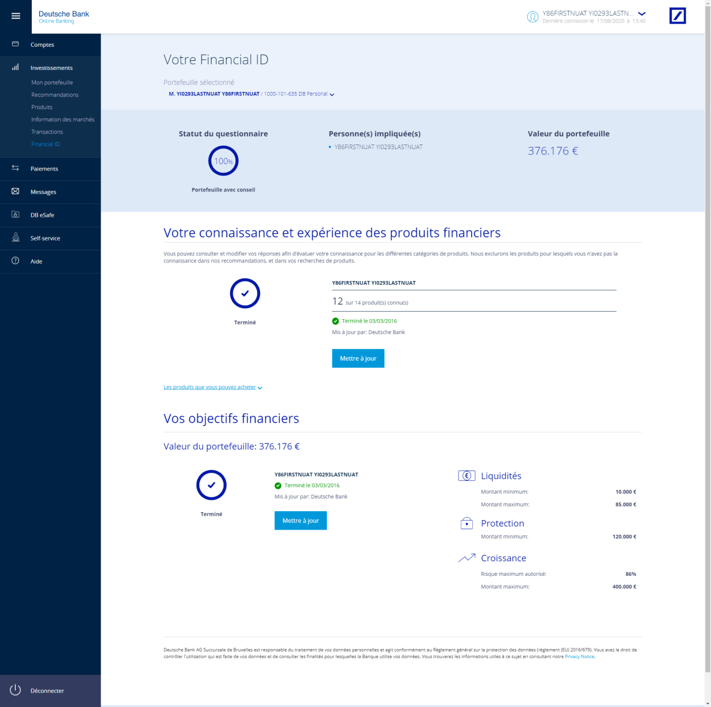Viewport: 711px width, 707px height.
Task: Click the Deutsche Bank slash logo
Action: coord(677,16)
